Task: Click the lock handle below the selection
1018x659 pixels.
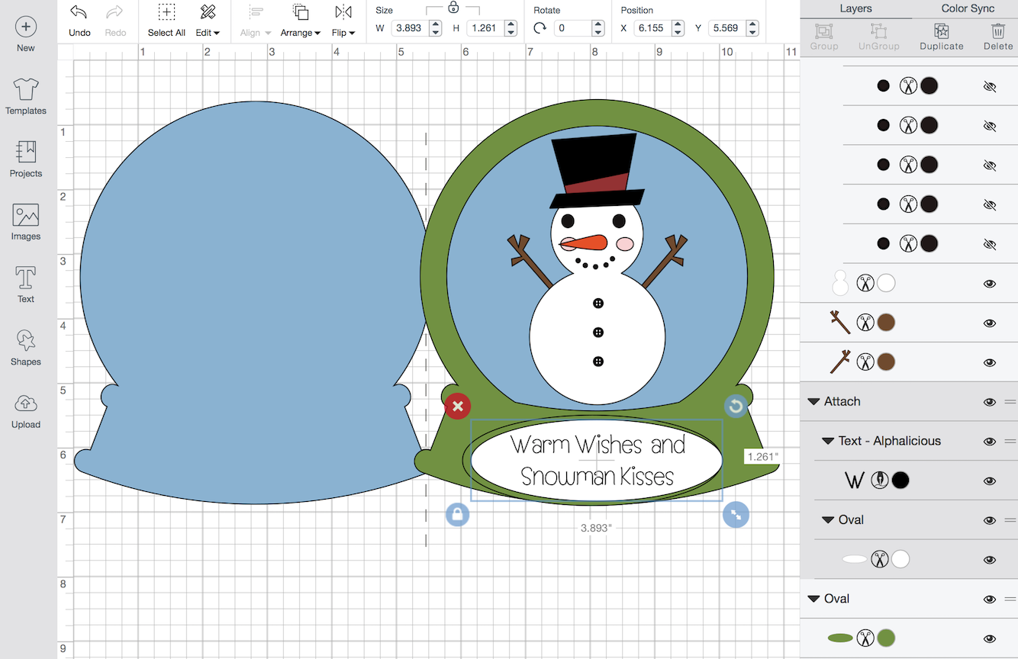Action: tap(457, 515)
